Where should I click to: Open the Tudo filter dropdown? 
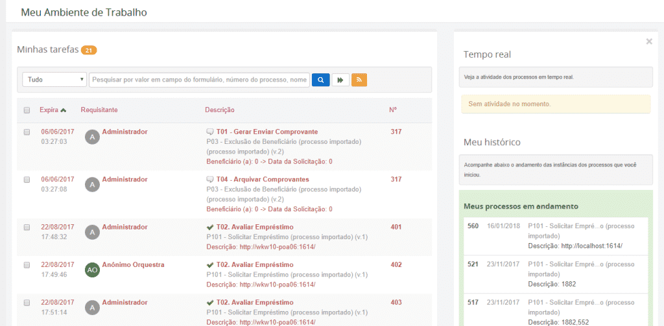click(54, 80)
